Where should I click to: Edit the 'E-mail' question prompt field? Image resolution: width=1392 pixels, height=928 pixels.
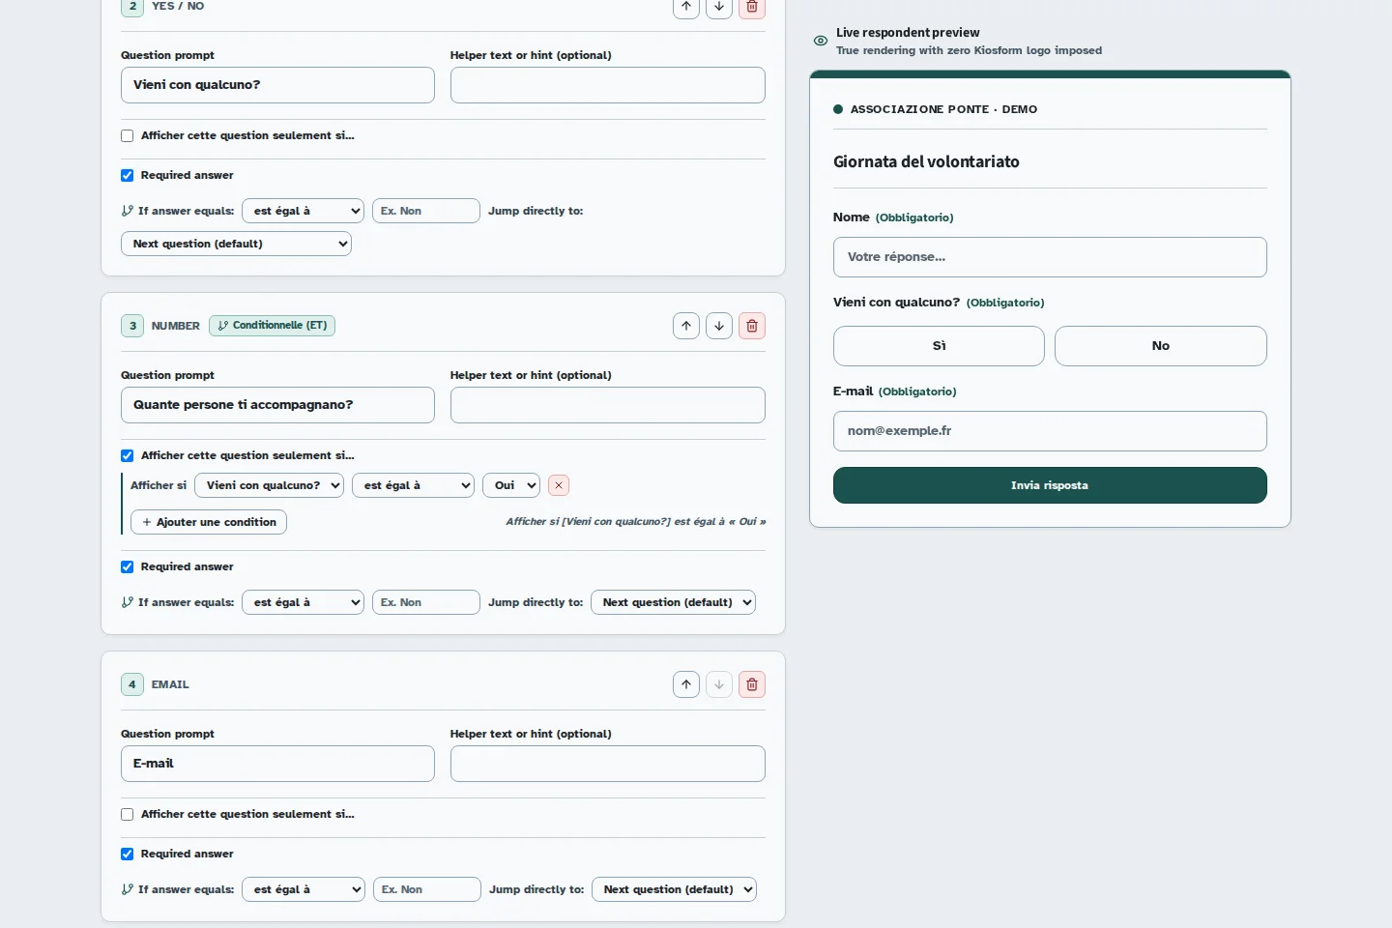277,764
